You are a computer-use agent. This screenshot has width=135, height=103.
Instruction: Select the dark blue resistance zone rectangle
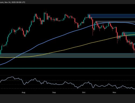[111, 16]
